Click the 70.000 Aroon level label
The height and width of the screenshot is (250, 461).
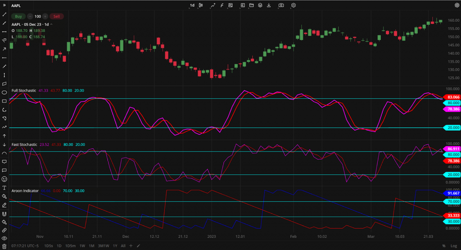click(452, 201)
